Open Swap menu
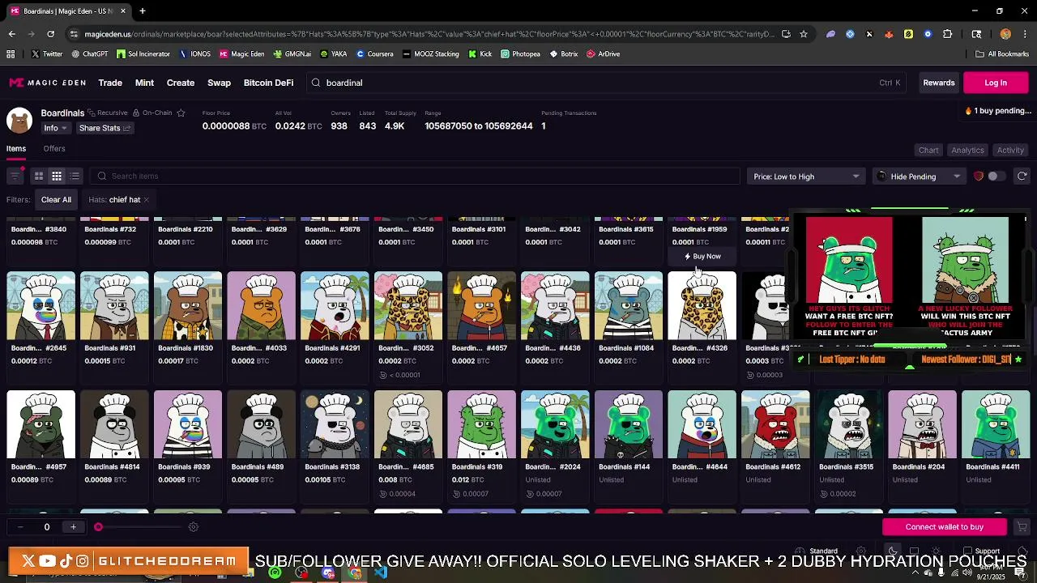The width and height of the screenshot is (1037, 583). [x=219, y=83]
